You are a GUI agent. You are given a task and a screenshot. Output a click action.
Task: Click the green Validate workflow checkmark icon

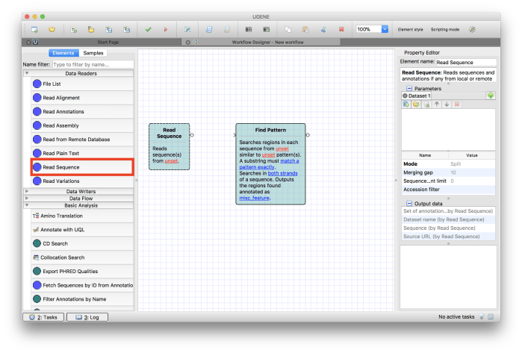pyautogui.click(x=148, y=29)
